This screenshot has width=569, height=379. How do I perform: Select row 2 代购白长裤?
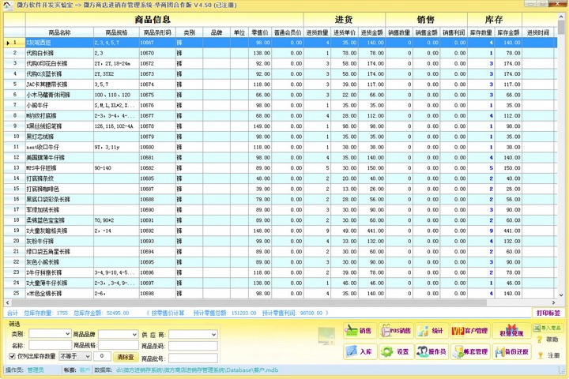(x=281, y=53)
